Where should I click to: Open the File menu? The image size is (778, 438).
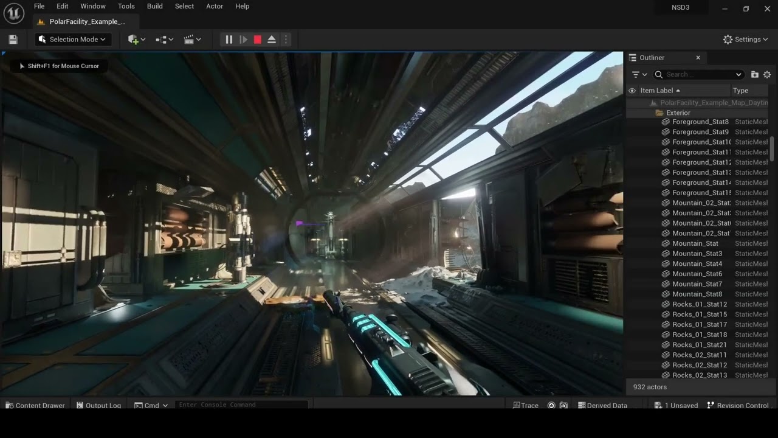(x=39, y=6)
